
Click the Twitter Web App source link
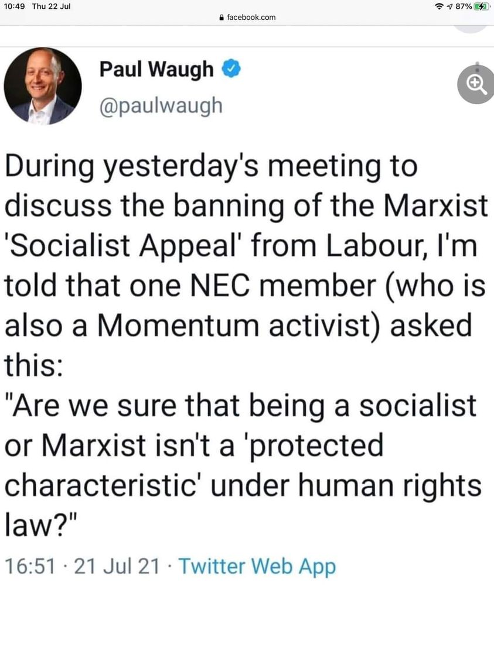click(x=257, y=567)
